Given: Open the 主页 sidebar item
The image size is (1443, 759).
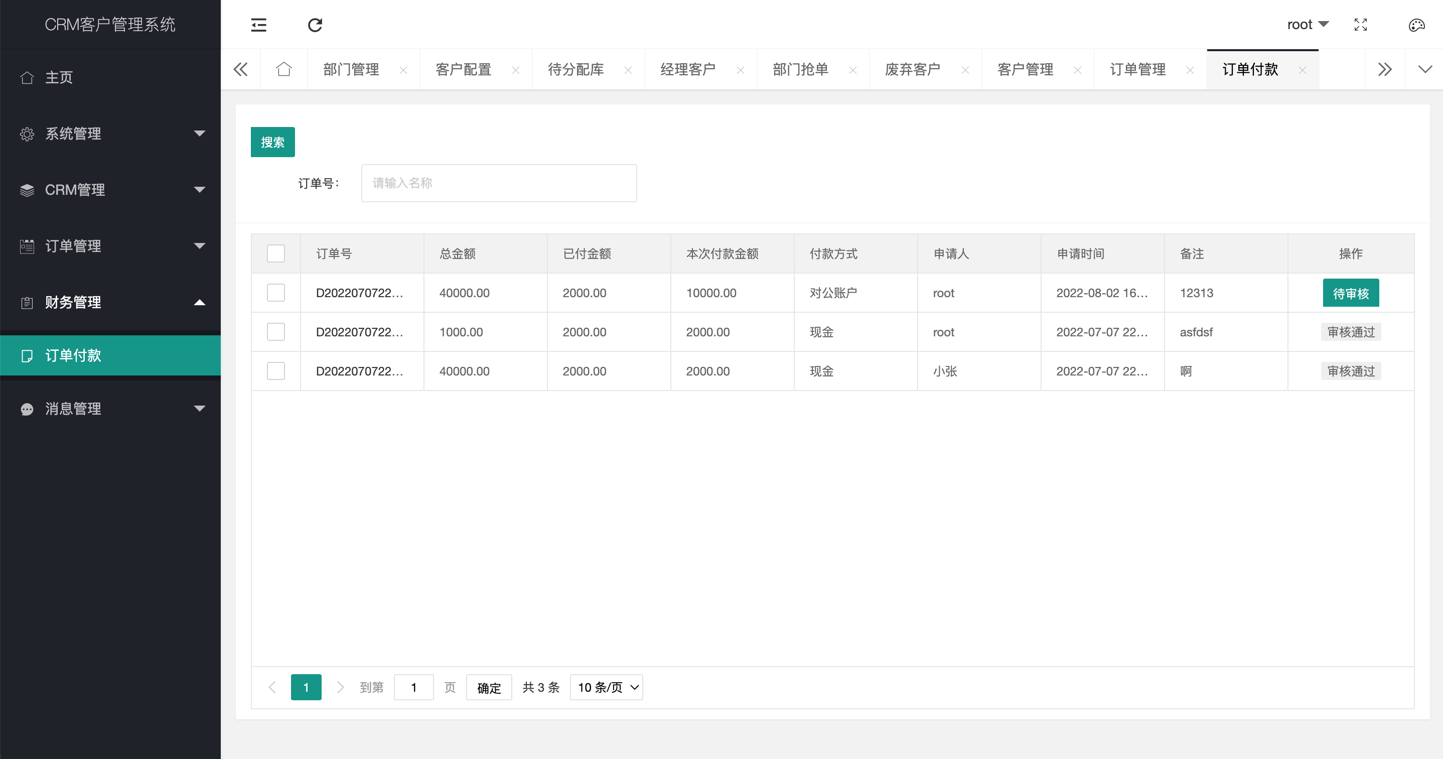Looking at the screenshot, I should [110, 77].
